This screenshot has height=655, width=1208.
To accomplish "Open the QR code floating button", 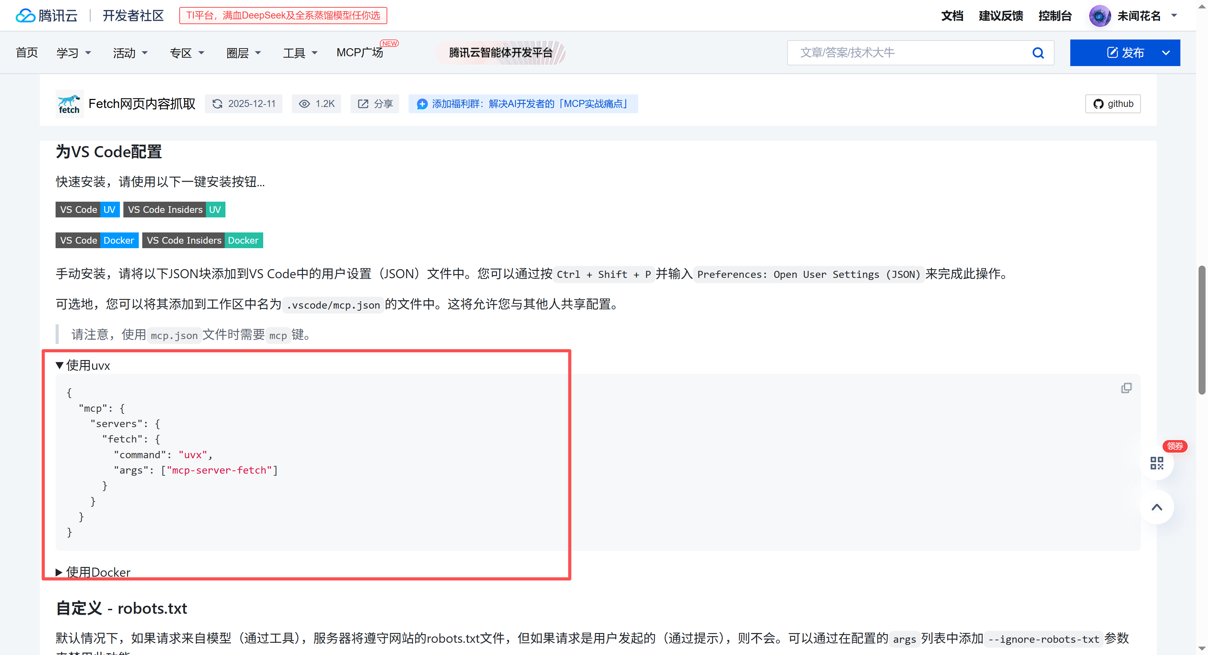I will [1156, 463].
